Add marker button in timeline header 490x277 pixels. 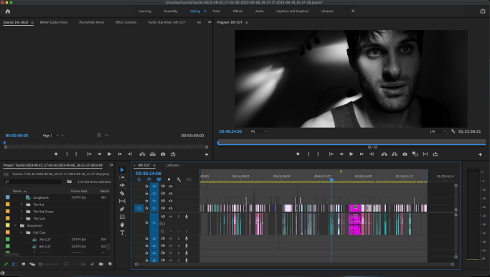click(169, 179)
